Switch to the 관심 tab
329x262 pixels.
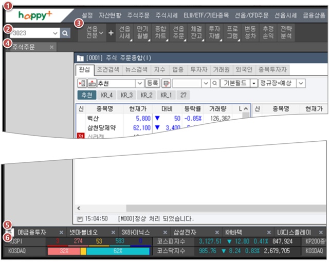[x=84, y=69]
